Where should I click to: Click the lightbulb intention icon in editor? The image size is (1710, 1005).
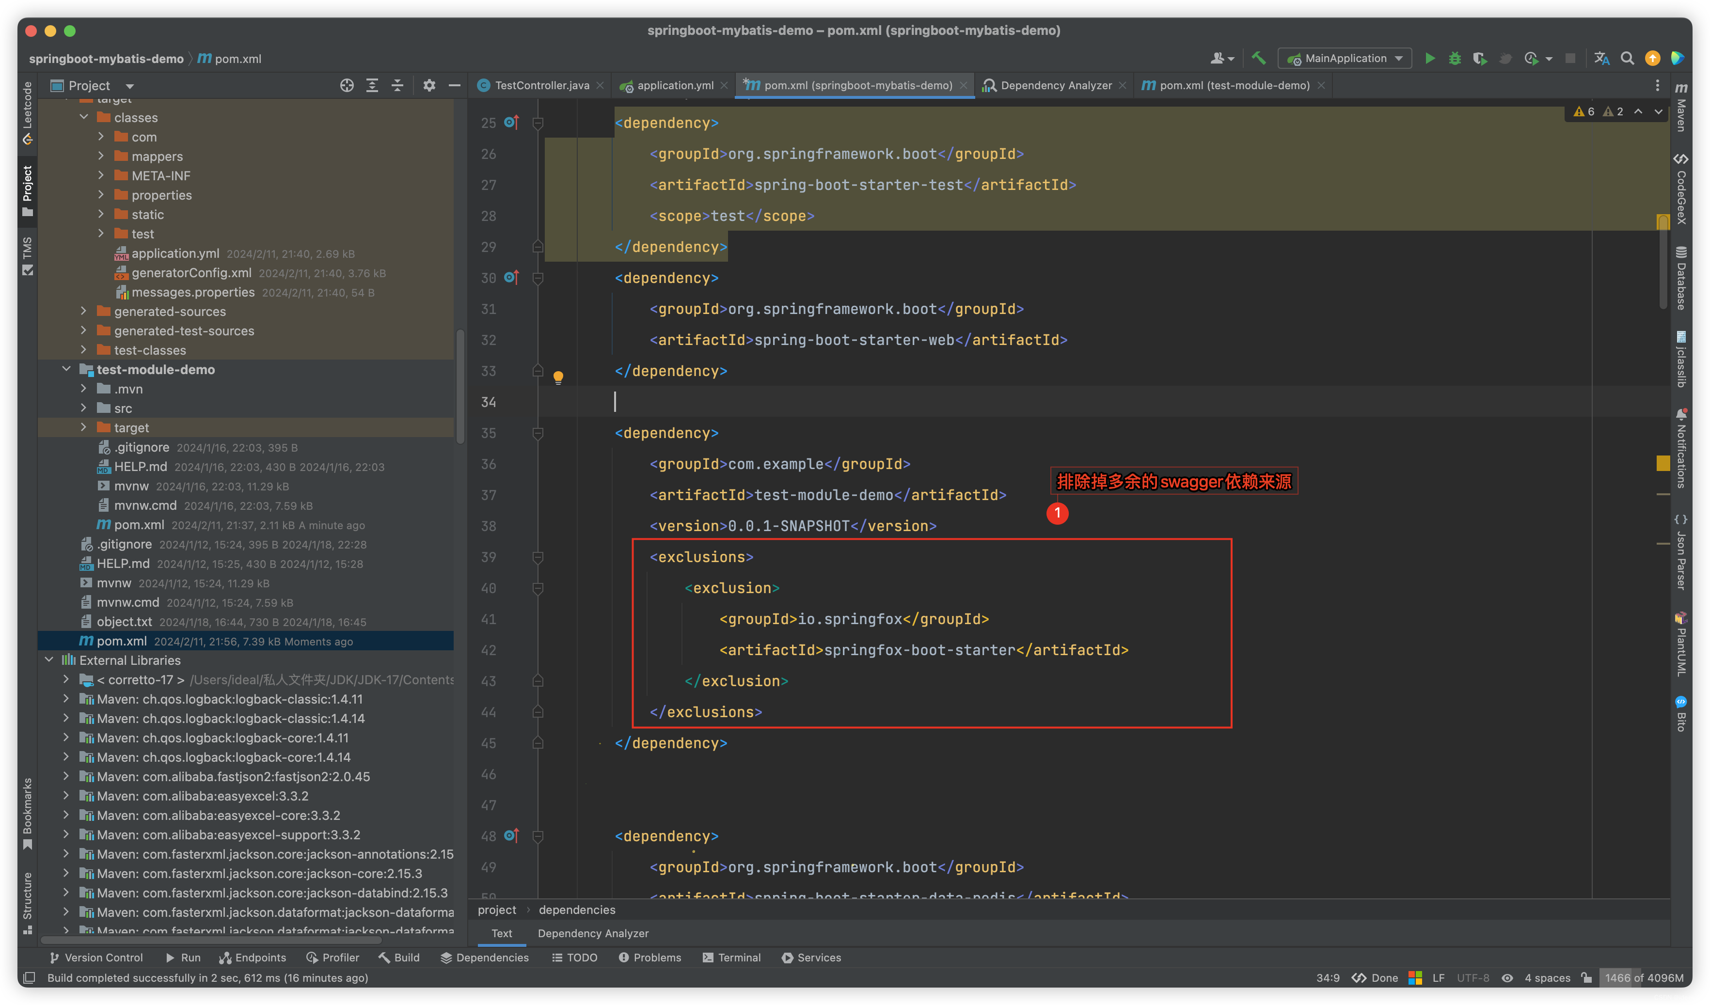558,377
